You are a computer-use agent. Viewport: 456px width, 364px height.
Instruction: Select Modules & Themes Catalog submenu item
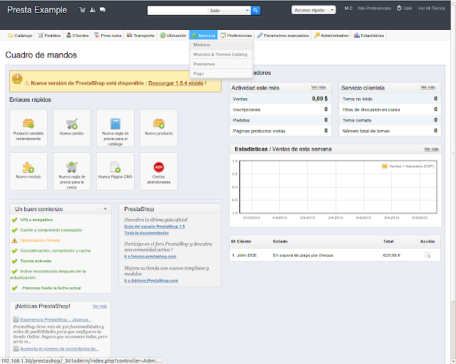pos(221,54)
